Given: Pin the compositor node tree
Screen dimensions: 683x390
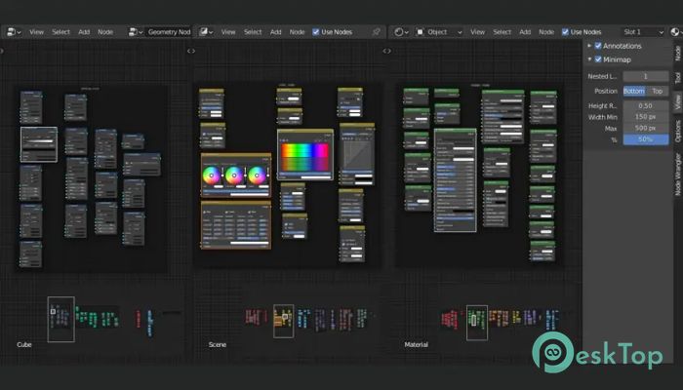Looking at the screenshot, I should pyautogui.click(x=377, y=32).
